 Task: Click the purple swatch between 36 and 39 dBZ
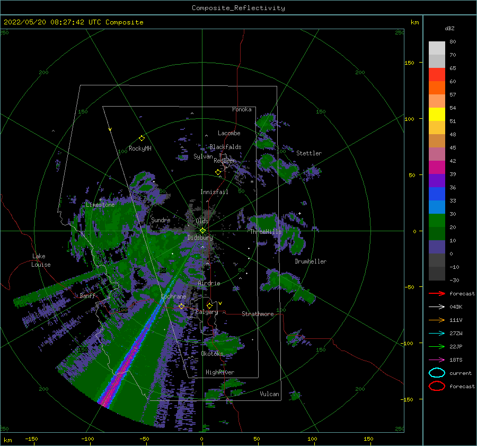tap(437, 181)
